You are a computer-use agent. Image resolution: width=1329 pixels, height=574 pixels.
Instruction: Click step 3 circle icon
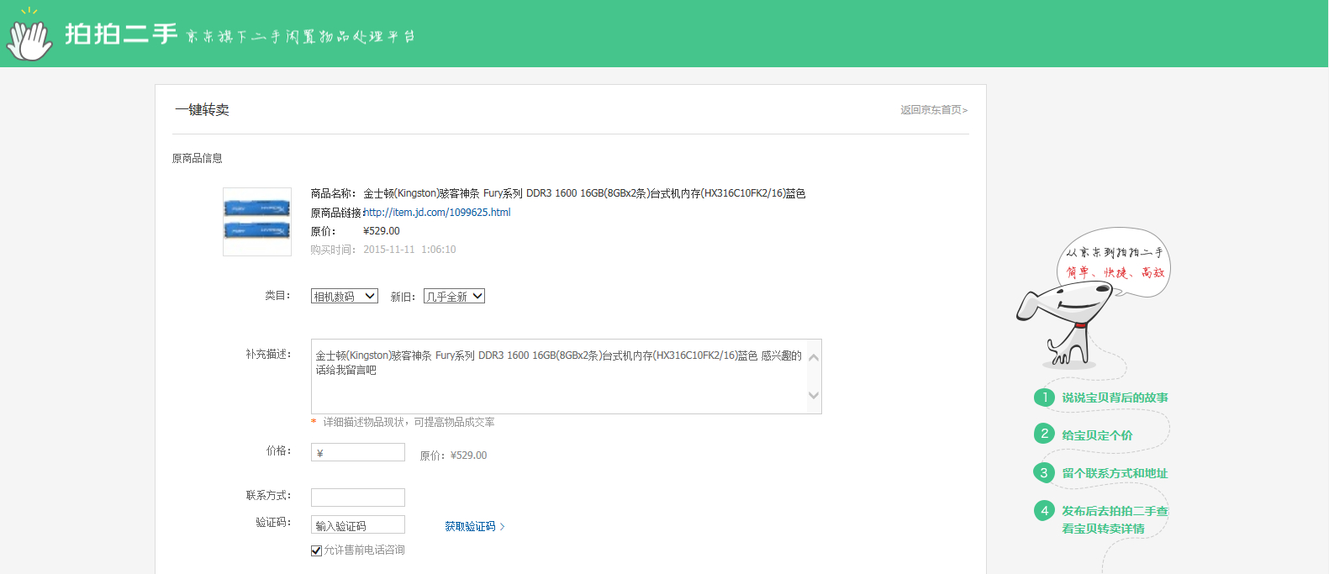tap(1044, 472)
